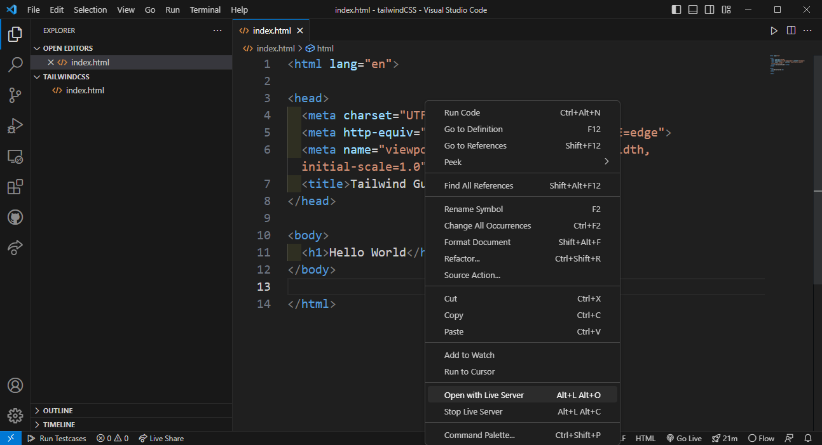822x445 pixels.
Task: Click Go Live in status bar
Action: click(x=684, y=438)
